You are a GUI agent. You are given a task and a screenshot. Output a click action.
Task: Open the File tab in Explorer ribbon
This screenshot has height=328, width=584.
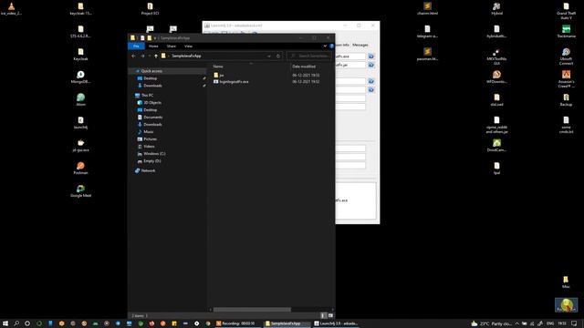[136, 46]
